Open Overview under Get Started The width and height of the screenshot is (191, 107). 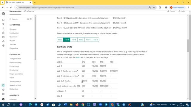13,29
